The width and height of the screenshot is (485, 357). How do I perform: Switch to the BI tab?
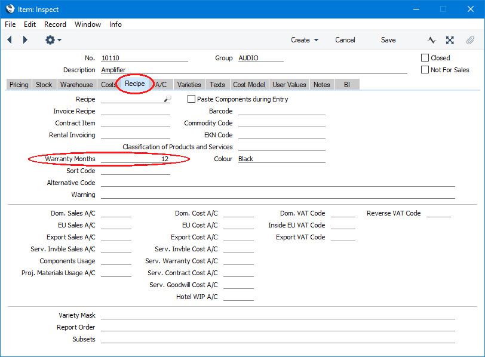coord(347,85)
